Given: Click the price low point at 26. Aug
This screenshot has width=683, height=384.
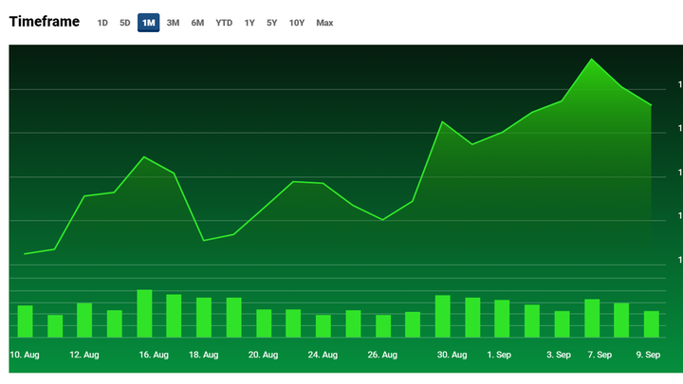Looking at the screenshot, I should click(383, 220).
